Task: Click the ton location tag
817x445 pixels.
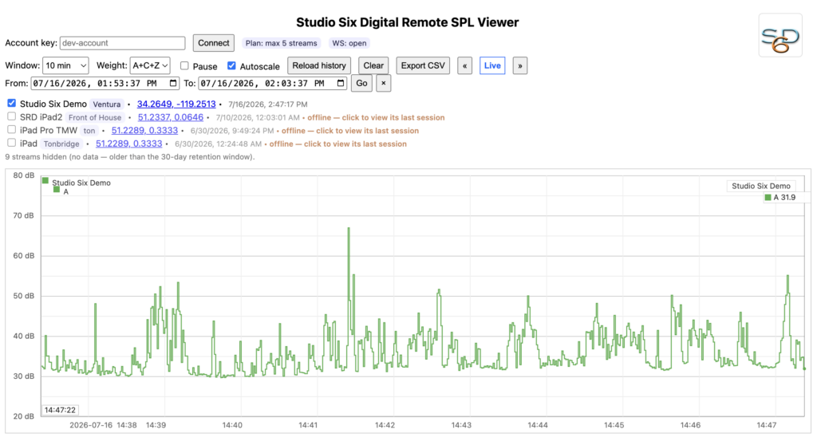Action: tap(89, 131)
